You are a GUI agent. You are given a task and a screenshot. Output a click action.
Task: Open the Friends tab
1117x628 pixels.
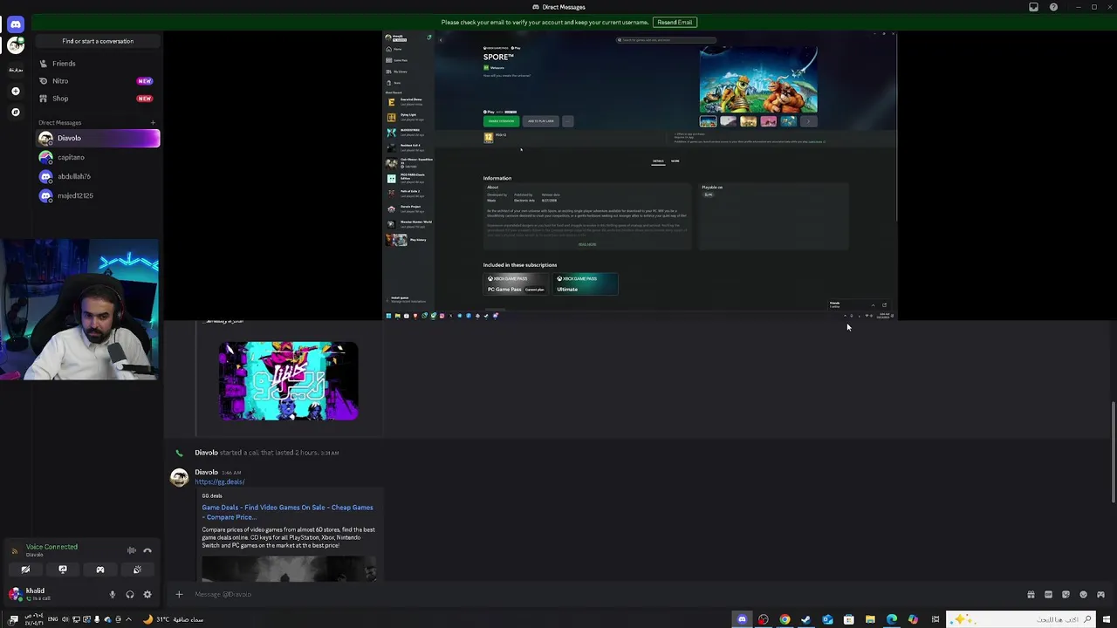[98, 64]
